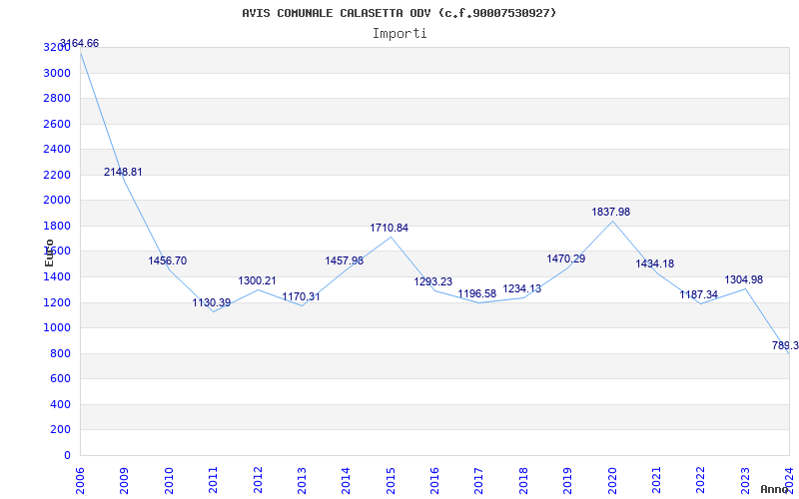
Task: Click the 2009 year axis label
Action: pos(124,481)
